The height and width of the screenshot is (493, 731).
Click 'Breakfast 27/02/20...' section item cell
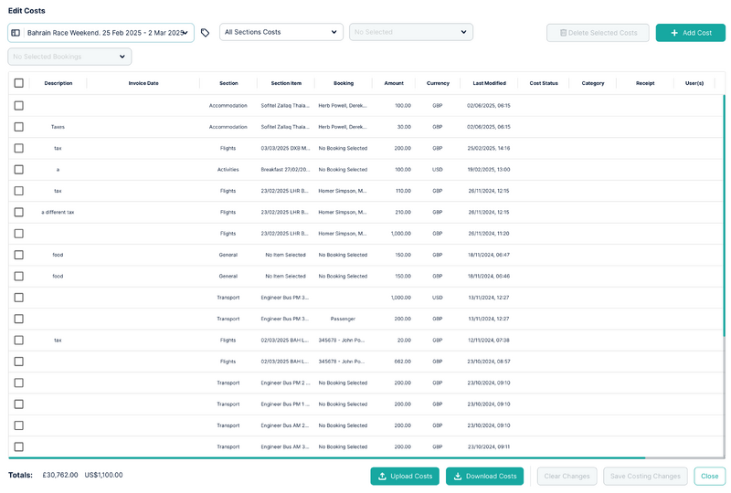point(285,170)
